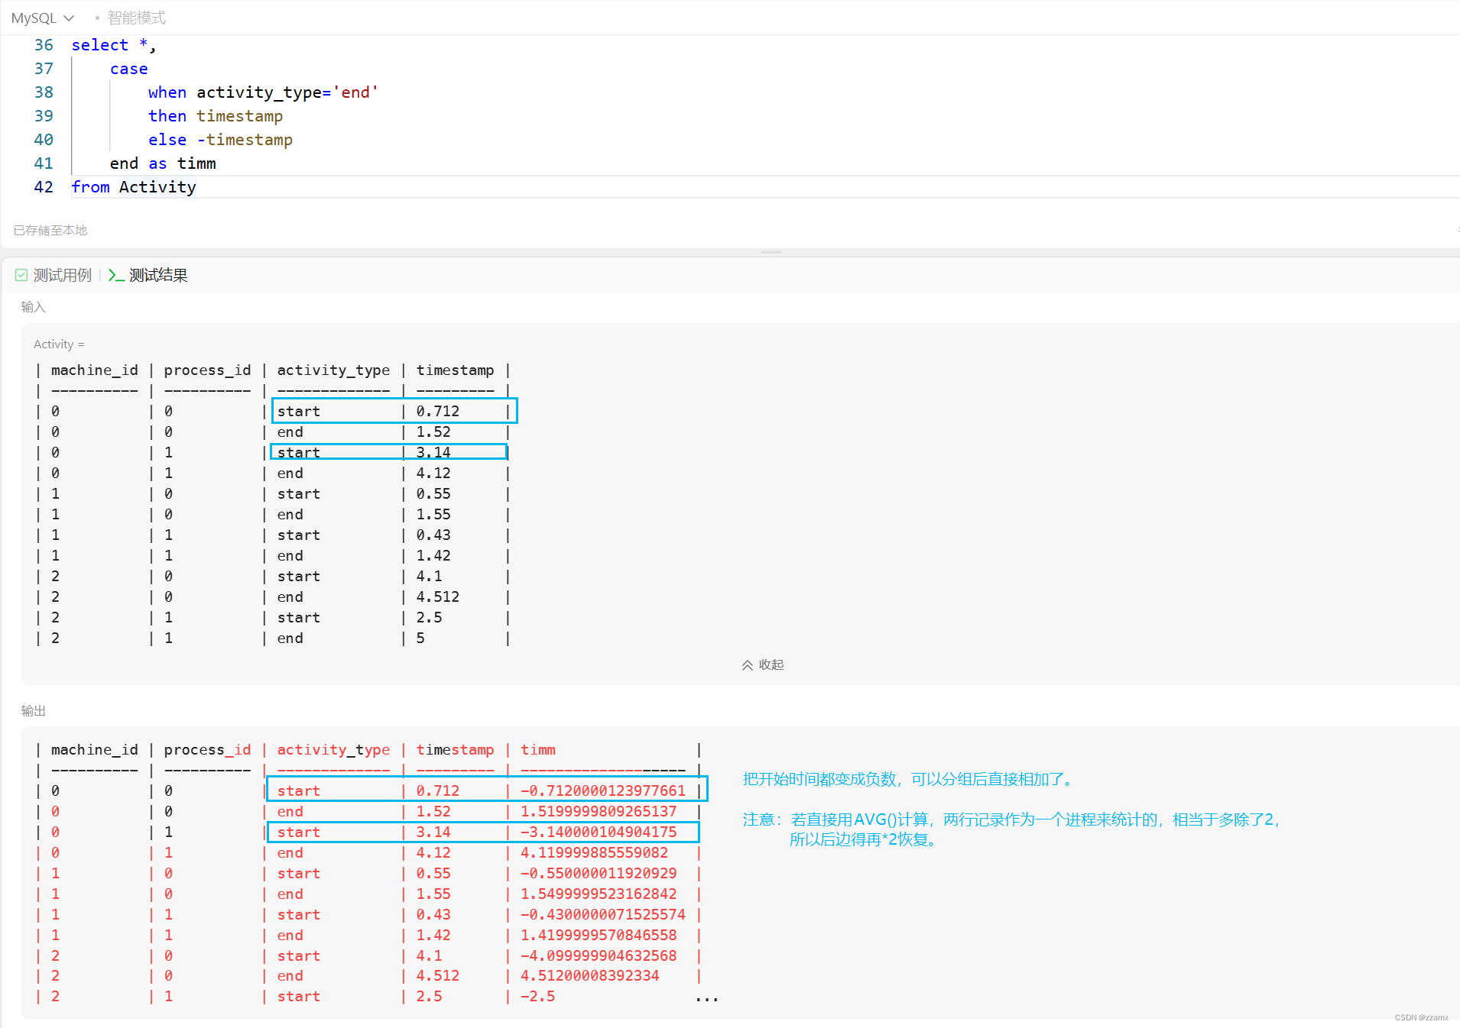The width and height of the screenshot is (1460, 1028).
Task: Click output value 4.51200008392334
Action: coord(590,976)
